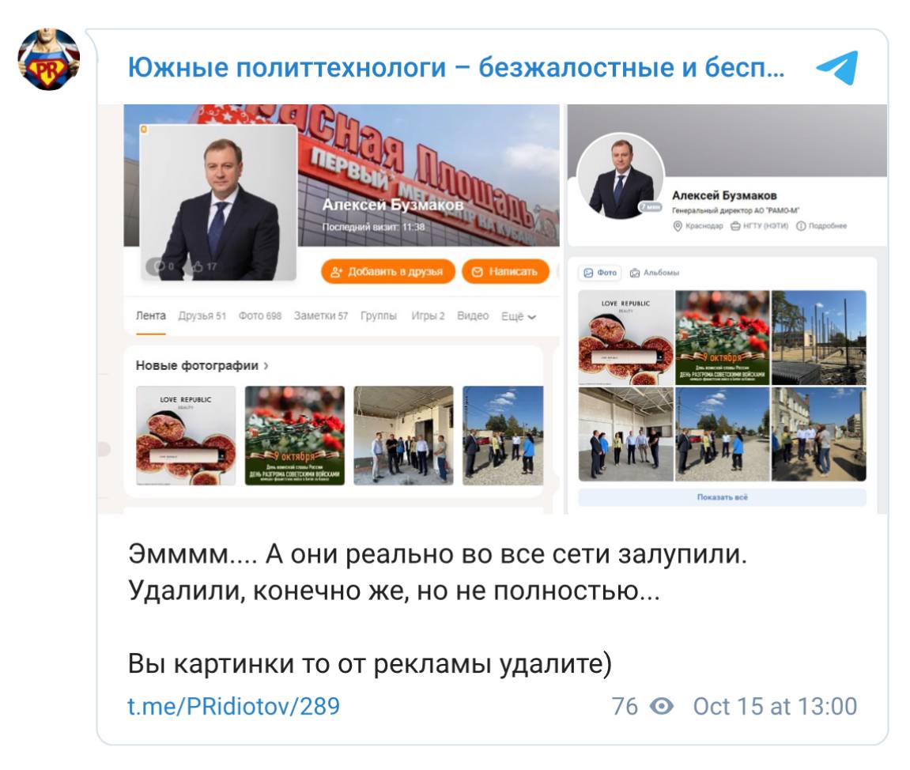
Task: Click the НГТУ (НЭТИ) education icon
Action: [735, 226]
